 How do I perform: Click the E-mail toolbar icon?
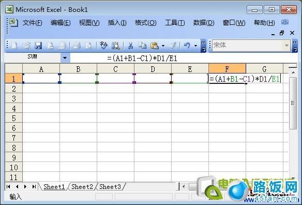(63, 46)
